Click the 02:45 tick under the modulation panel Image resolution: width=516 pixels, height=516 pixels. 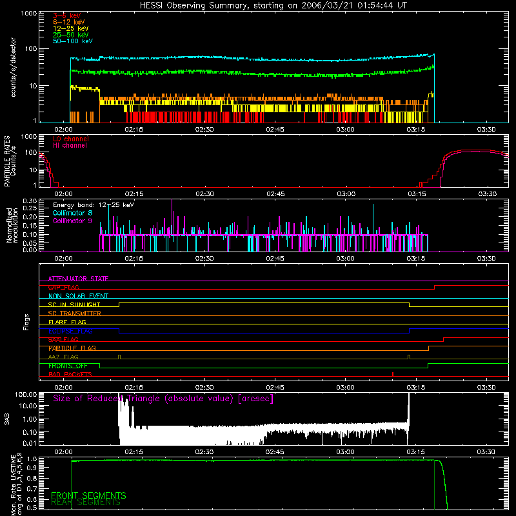pyautogui.click(x=275, y=259)
